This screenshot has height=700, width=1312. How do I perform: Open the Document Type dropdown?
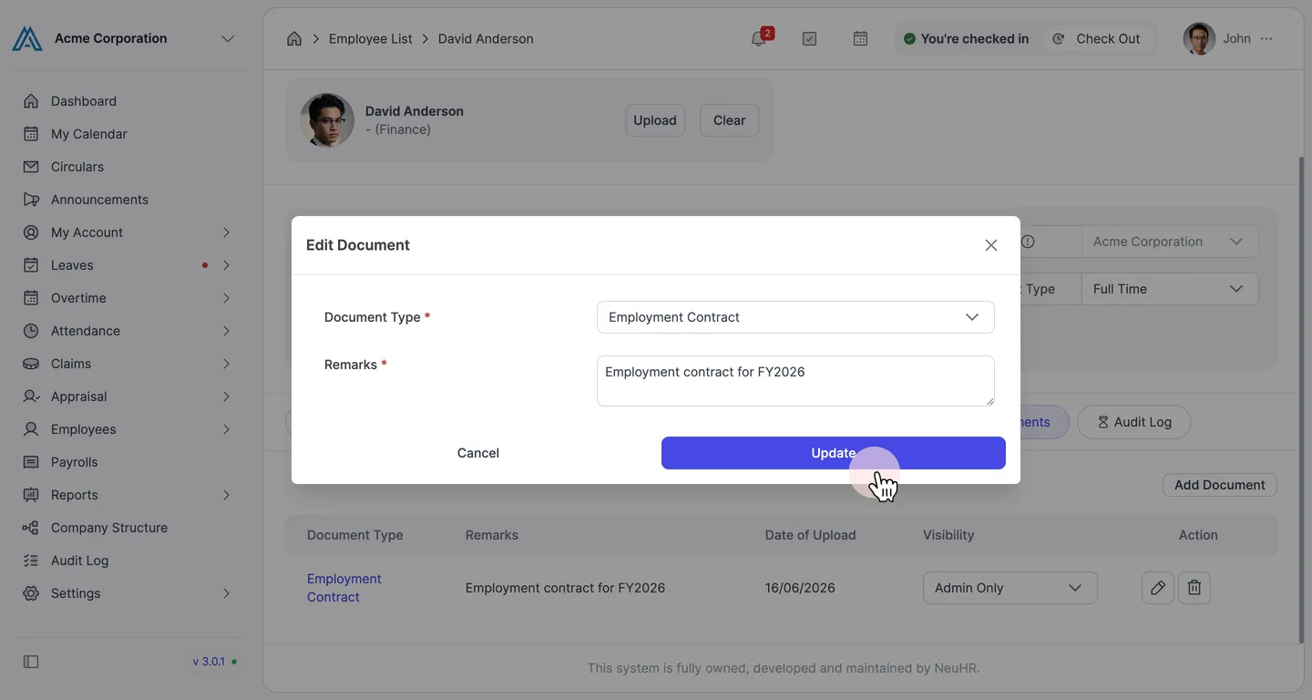(x=795, y=317)
